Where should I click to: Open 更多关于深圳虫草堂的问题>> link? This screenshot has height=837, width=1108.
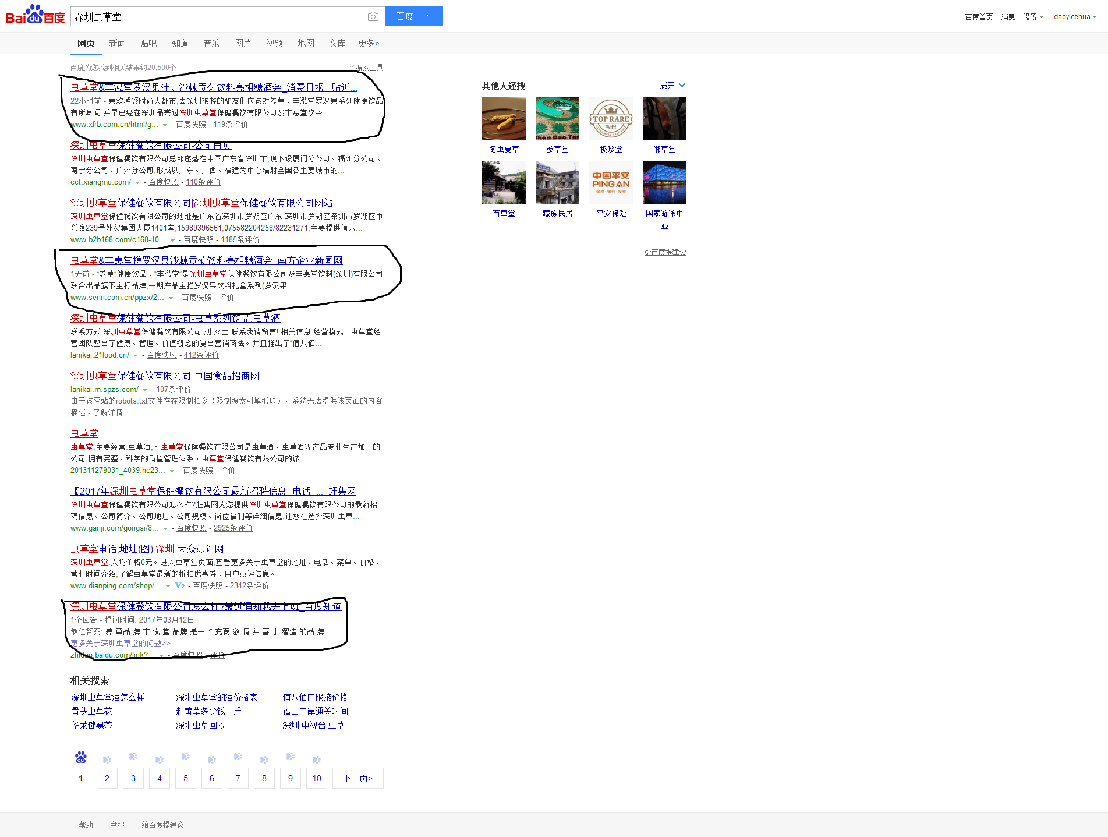(x=121, y=644)
